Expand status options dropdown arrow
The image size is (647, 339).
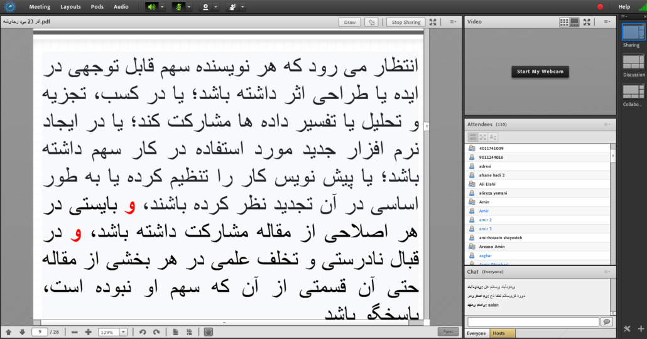pyautogui.click(x=242, y=7)
